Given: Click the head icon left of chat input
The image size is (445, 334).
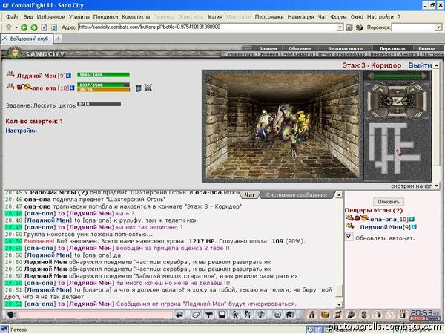Looking at the screenshot, I should [x=11, y=315].
